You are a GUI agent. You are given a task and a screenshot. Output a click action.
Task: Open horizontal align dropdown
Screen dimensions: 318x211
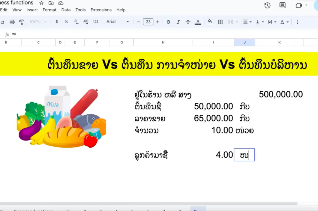[x=247, y=22]
